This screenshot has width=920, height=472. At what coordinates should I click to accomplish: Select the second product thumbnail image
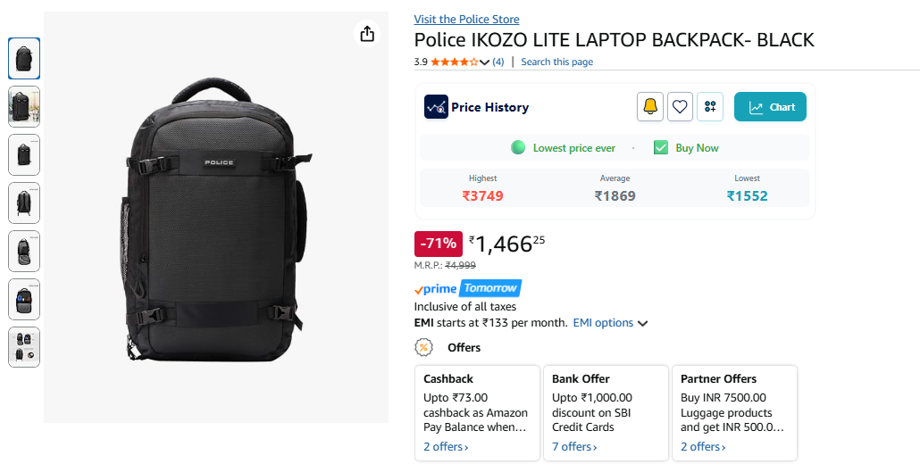tap(24, 106)
